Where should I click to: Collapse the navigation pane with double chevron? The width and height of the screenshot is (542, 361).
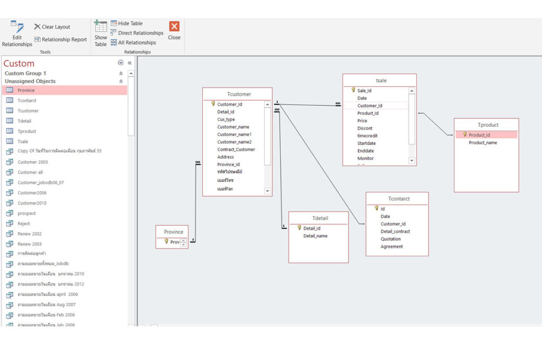click(x=130, y=63)
